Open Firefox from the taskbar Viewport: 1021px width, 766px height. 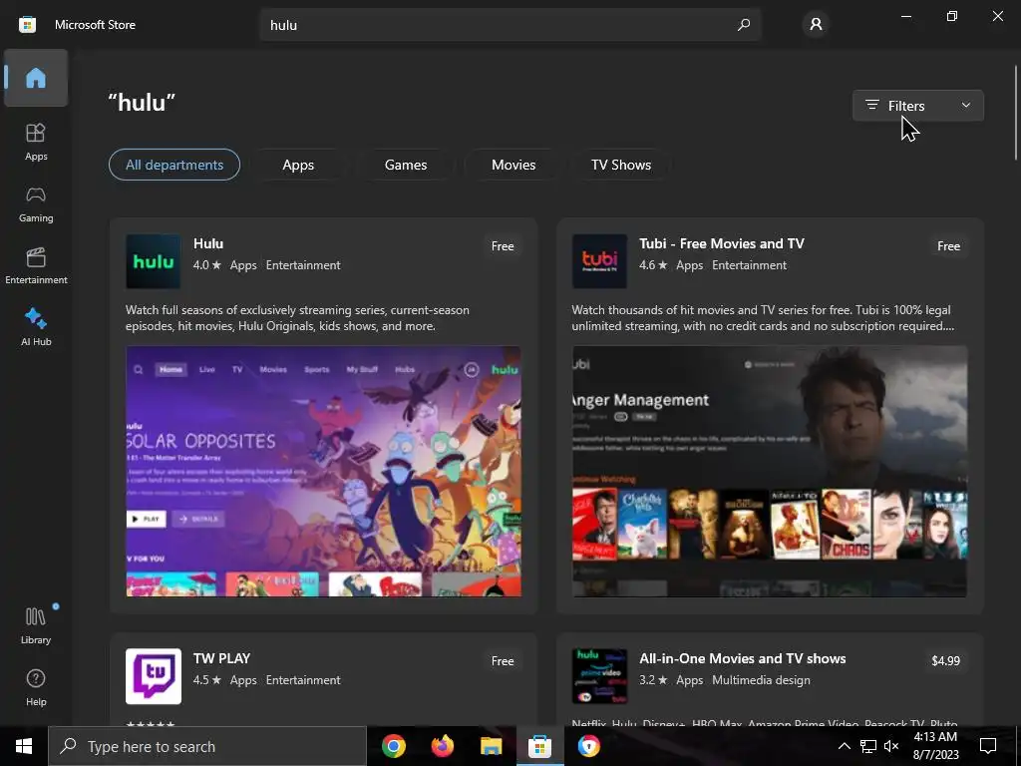click(442, 746)
